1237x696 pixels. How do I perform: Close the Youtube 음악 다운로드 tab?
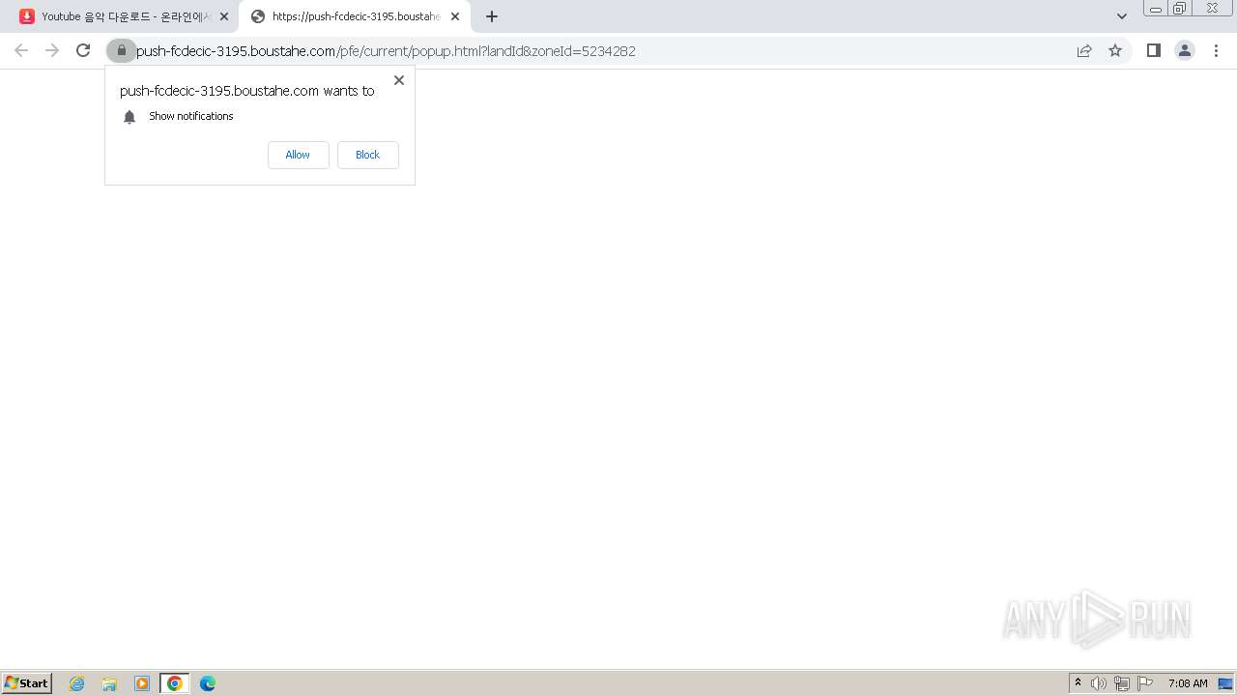(x=224, y=16)
